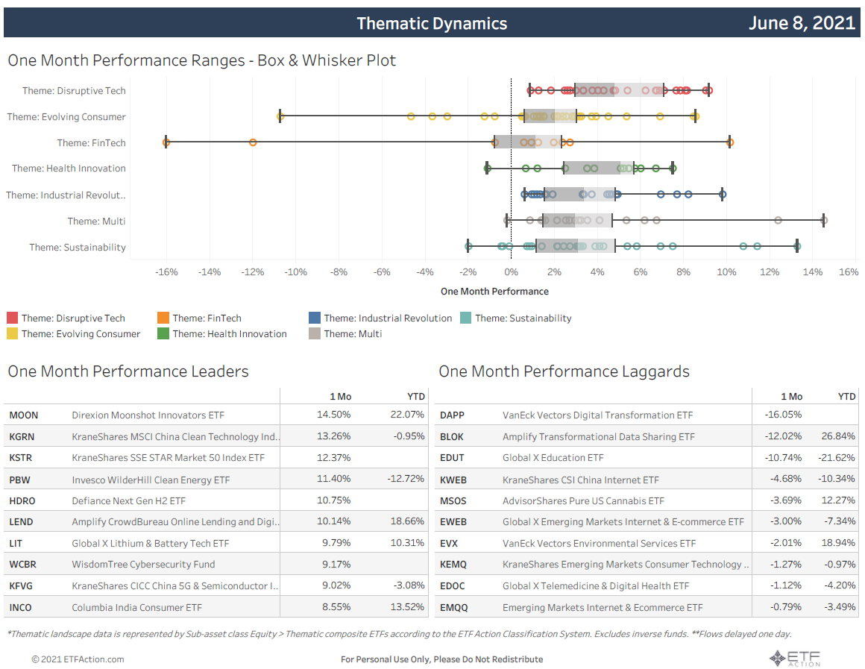Click WisdomTree Cybersecurity Fund name
865x669 pixels.
pos(143,564)
